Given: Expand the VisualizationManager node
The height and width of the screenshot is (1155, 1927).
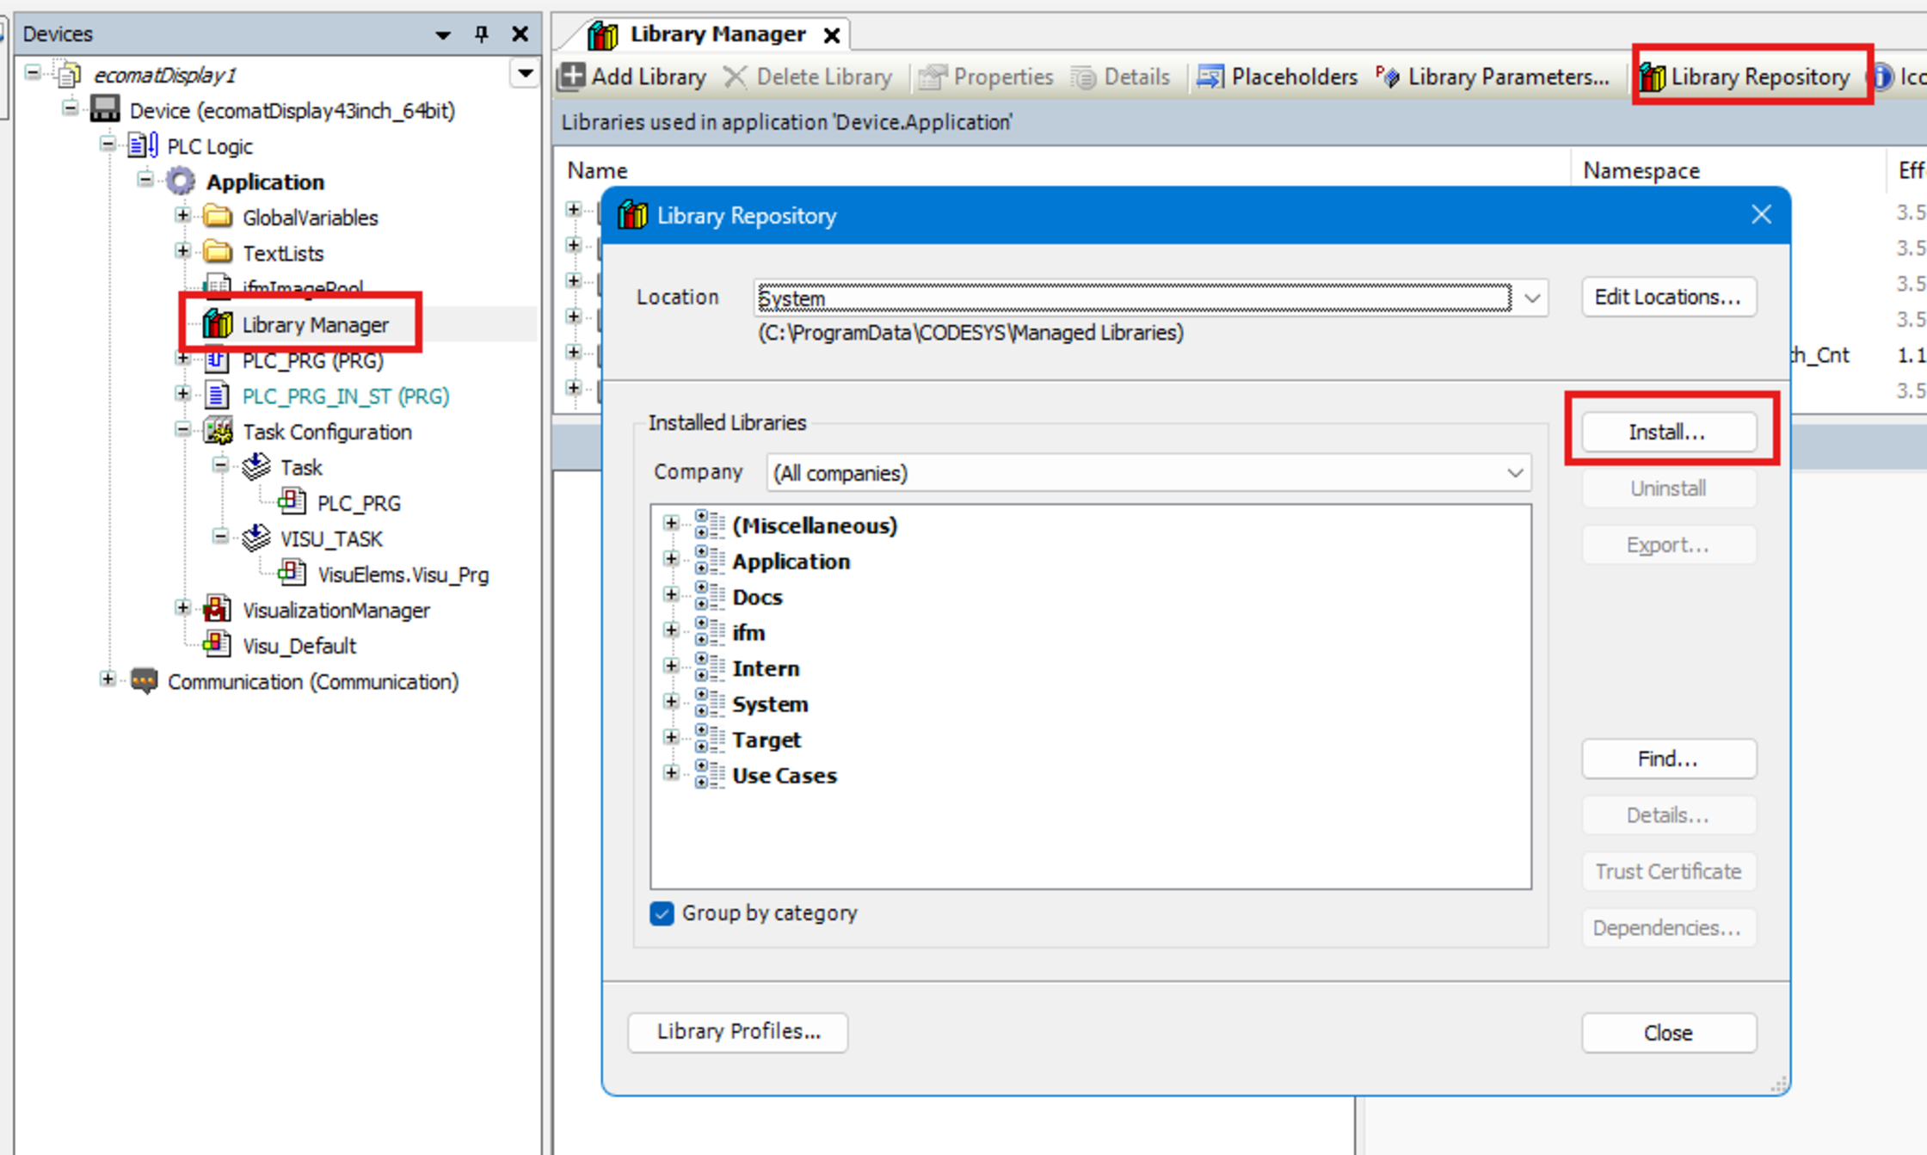Looking at the screenshot, I should click(182, 608).
